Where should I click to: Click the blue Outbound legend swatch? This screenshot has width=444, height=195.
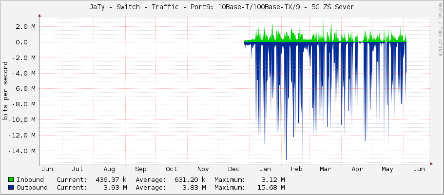click(11, 187)
